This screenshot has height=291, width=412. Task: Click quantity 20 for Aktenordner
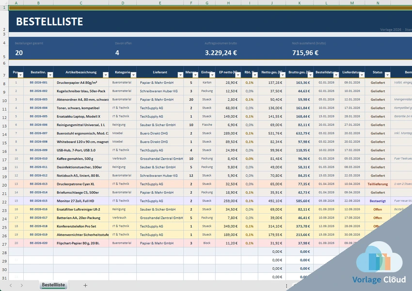click(191, 99)
